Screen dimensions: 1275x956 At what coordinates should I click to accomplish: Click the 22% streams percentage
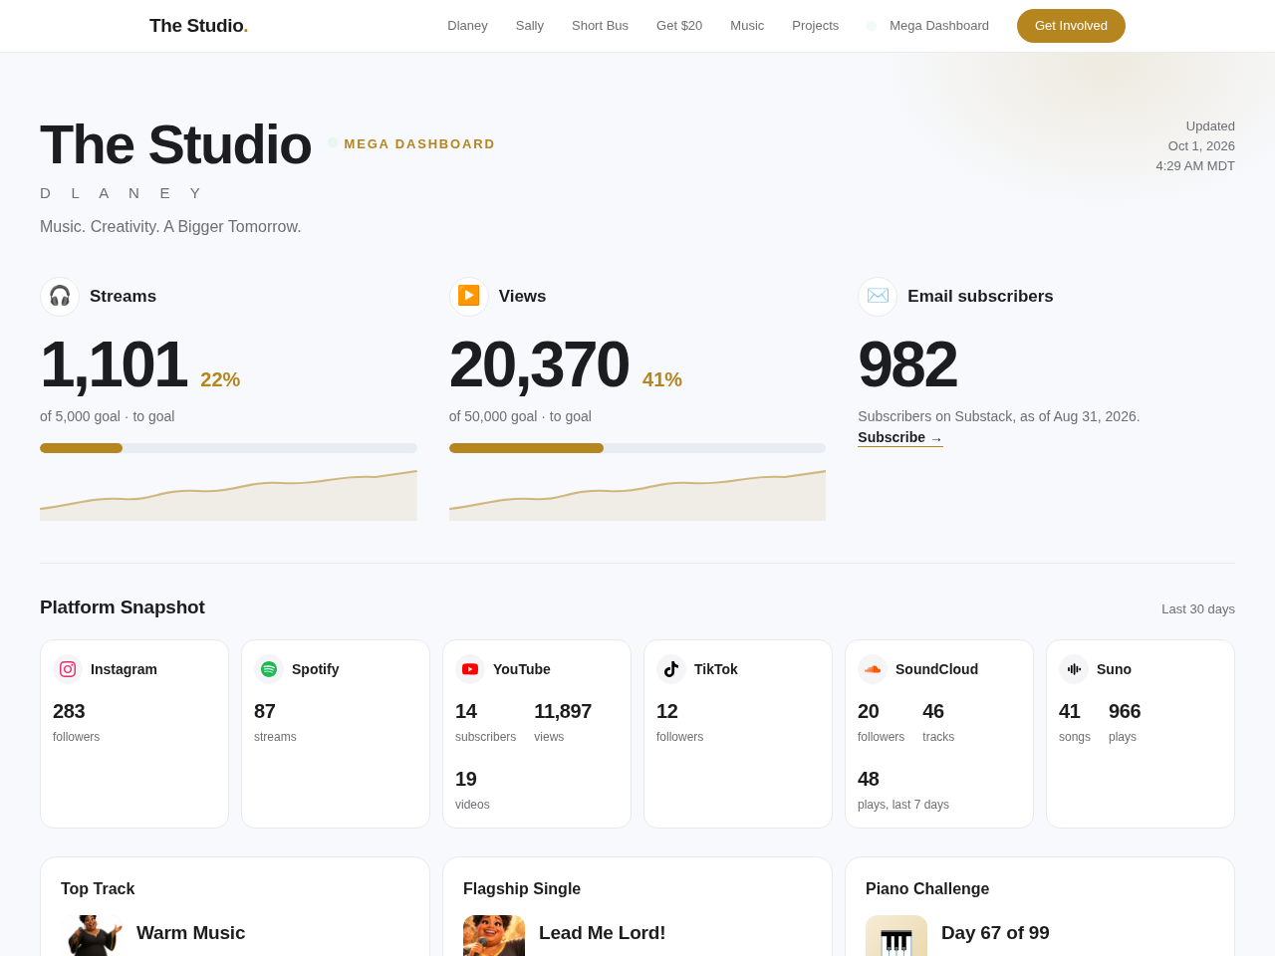click(x=220, y=379)
